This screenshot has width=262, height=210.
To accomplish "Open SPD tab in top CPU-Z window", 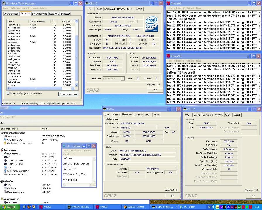I will point(130,9).
